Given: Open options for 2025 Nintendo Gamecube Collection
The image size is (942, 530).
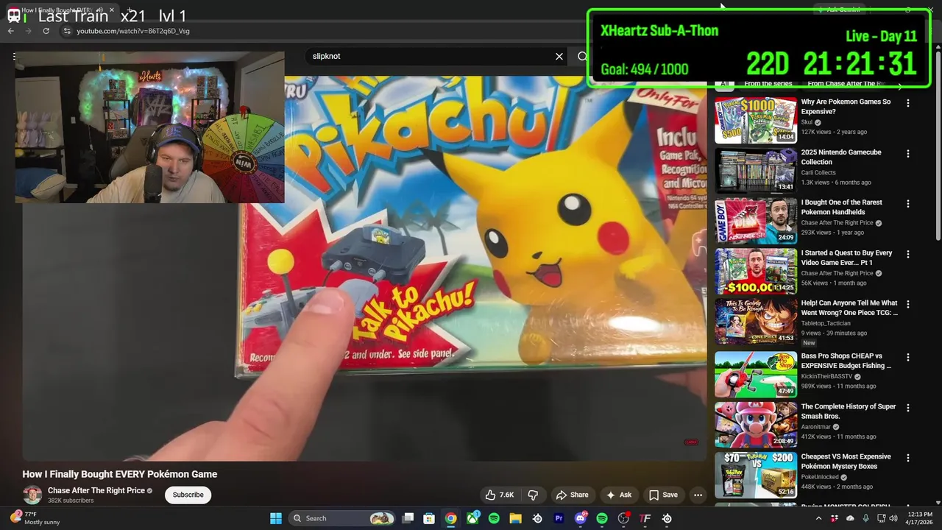Looking at the screenshot, I should [908, 154].
